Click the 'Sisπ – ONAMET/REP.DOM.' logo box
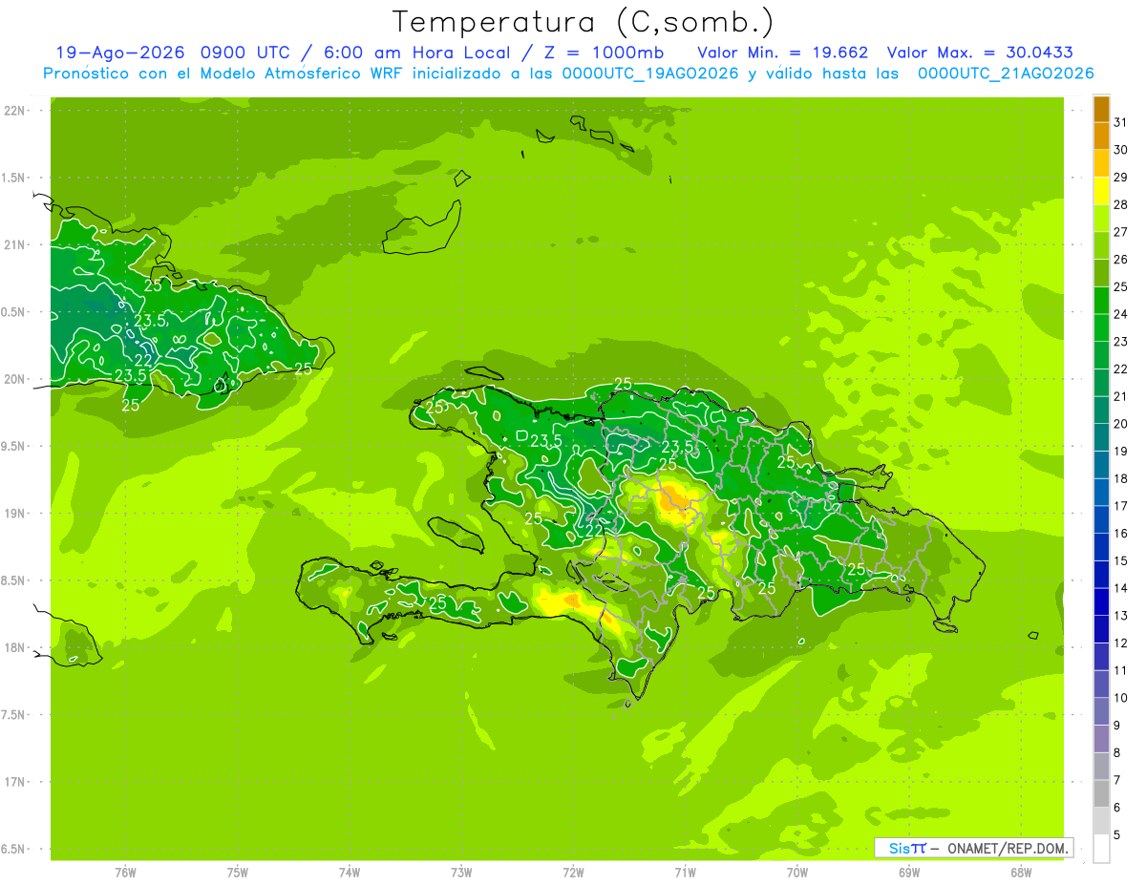1146x885 pixels. tap(974, 848)
